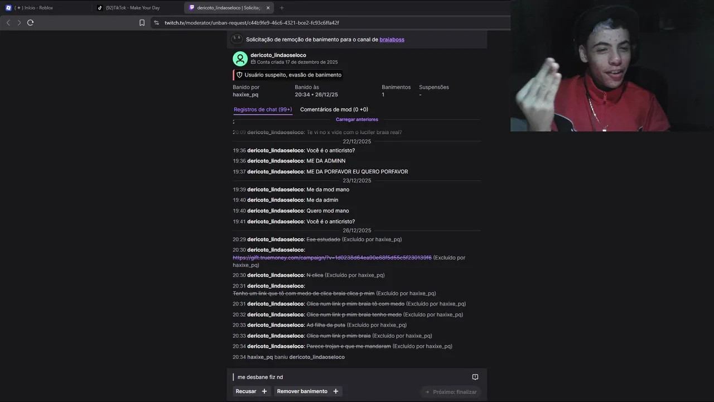Select the Registros de chat (99+) tab

tap(263, 109)
